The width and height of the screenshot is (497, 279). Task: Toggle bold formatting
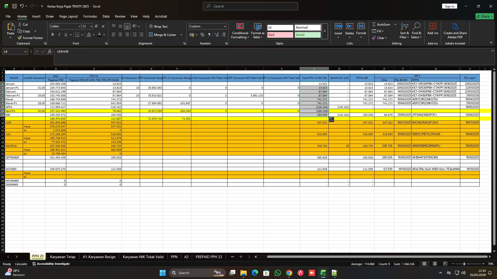coord(52,34)
